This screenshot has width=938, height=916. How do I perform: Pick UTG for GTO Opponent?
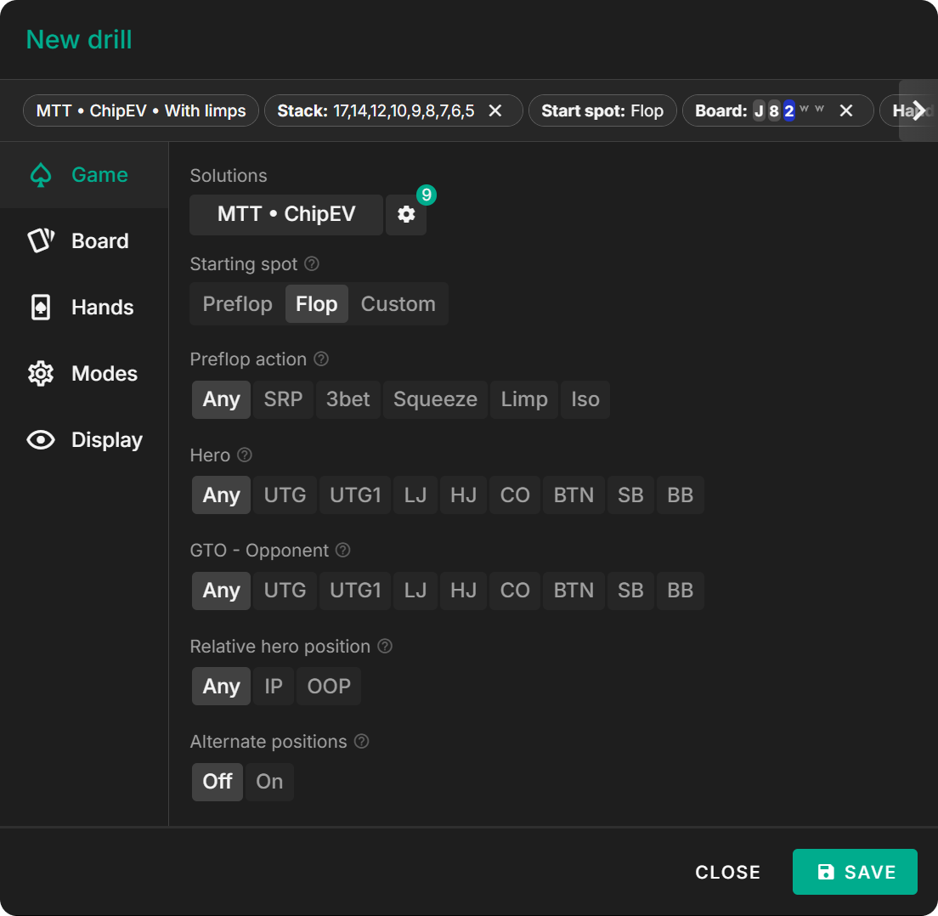point(285,591)
